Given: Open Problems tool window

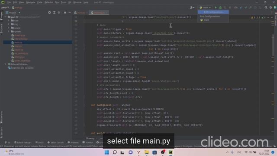Looking at the screenshot, I should pos(73,143).
